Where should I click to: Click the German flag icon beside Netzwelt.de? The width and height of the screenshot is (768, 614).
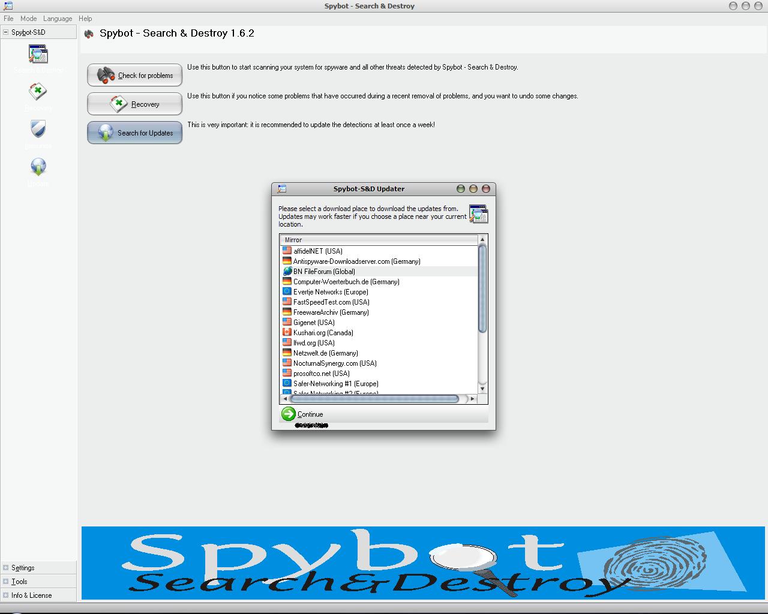[287, 353]
